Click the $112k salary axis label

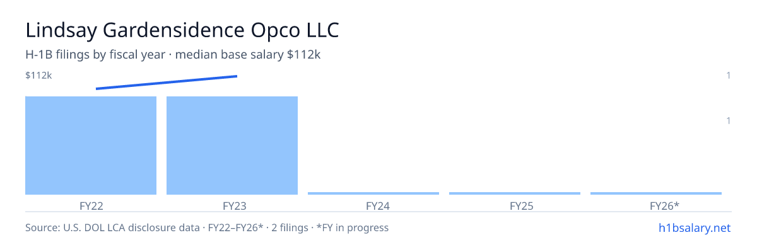[38, 76]
